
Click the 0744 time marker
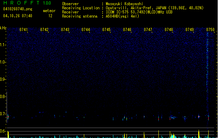[x=86, y=30]
